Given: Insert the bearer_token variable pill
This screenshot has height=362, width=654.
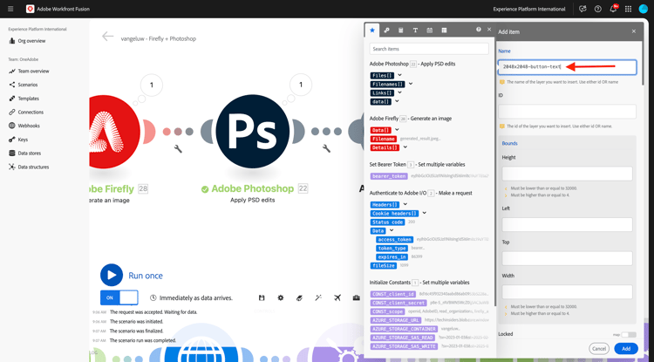Looking at the screenshot, I should click(x=389, y=176).
